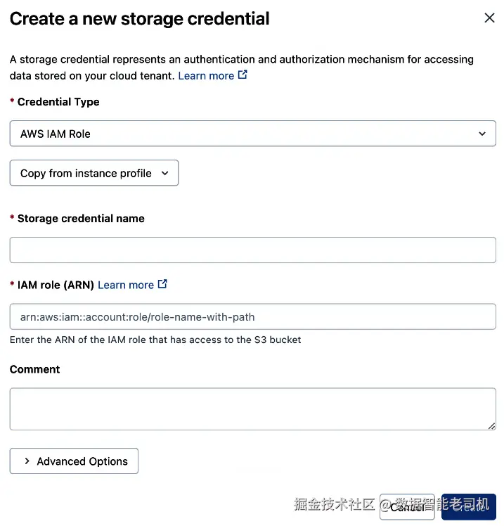This screenshot has height=526, width=504.
Task: Click the Storage credential name label
Action: (x=81, y=219)
